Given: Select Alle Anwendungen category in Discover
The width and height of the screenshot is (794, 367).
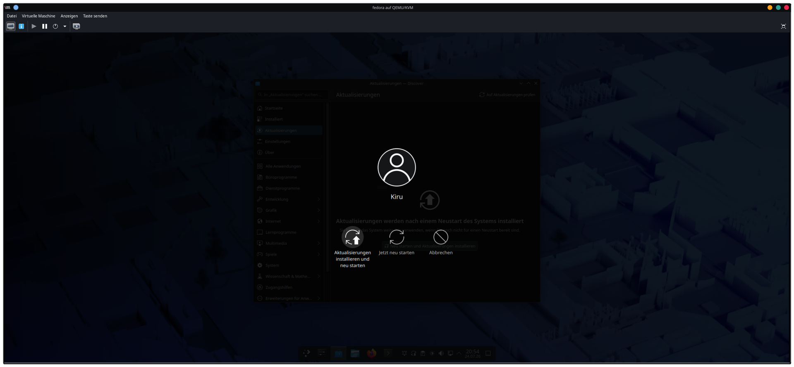Looking at the screenshot, I should (x=289, y=166).
